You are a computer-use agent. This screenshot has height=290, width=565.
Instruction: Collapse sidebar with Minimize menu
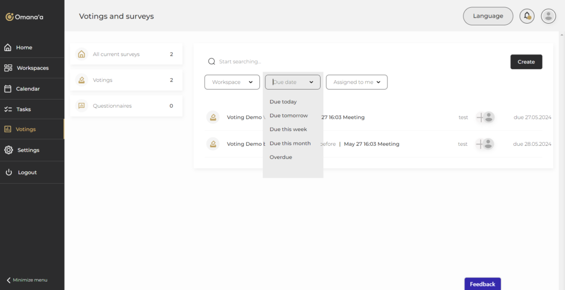26,280
